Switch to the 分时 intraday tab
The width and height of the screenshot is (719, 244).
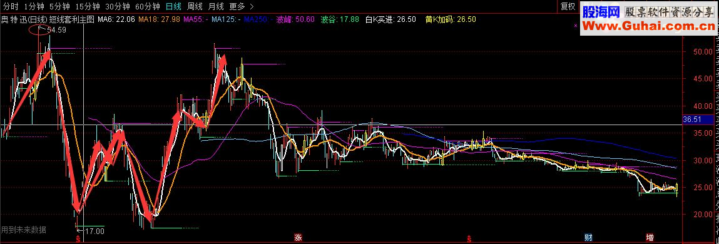click(11, 6)
